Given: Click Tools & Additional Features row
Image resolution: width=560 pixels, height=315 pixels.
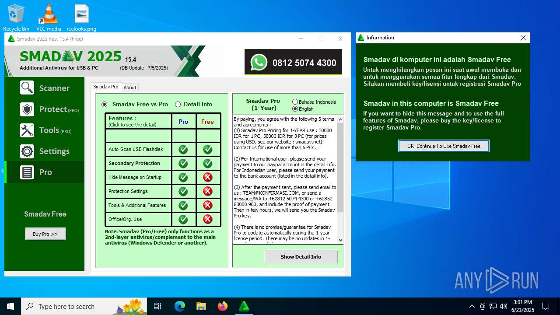Looking at the screenshot, I should 137,205.
